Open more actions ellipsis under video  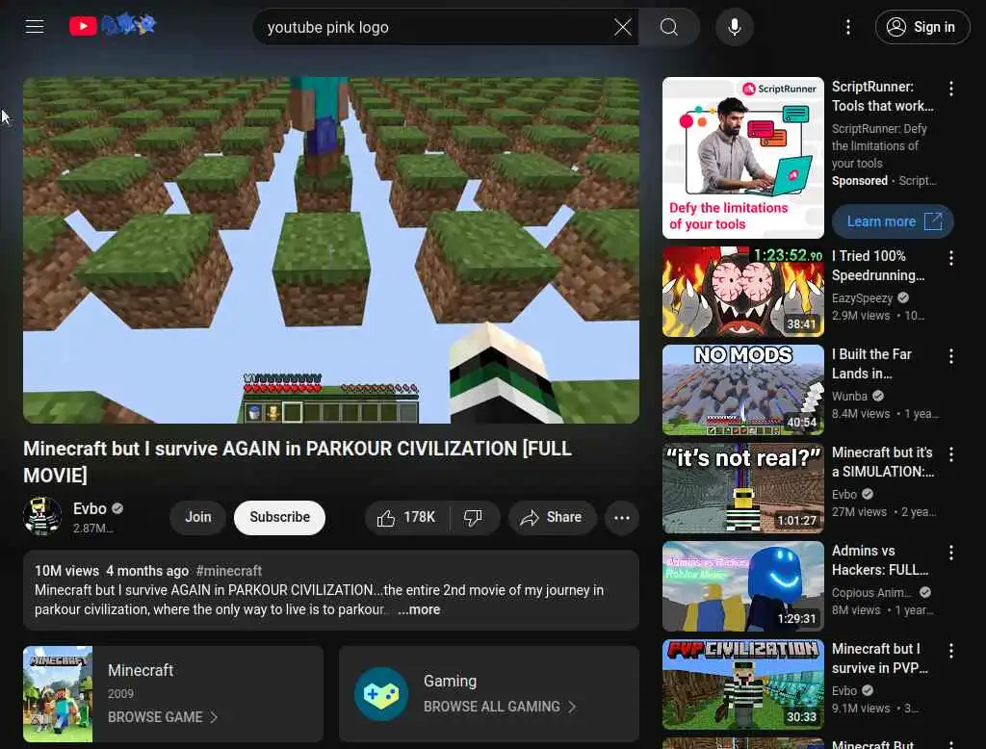[622, 518]
